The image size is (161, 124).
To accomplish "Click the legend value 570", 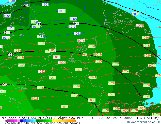I will click(x=59, y=123).
